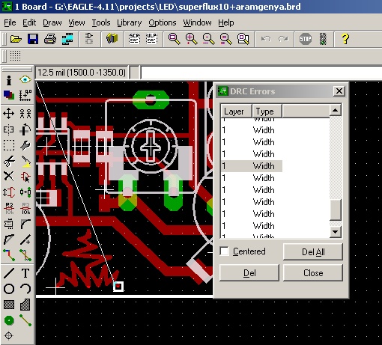Open the Options menu
Screen dimensions: 382x345
163,22
